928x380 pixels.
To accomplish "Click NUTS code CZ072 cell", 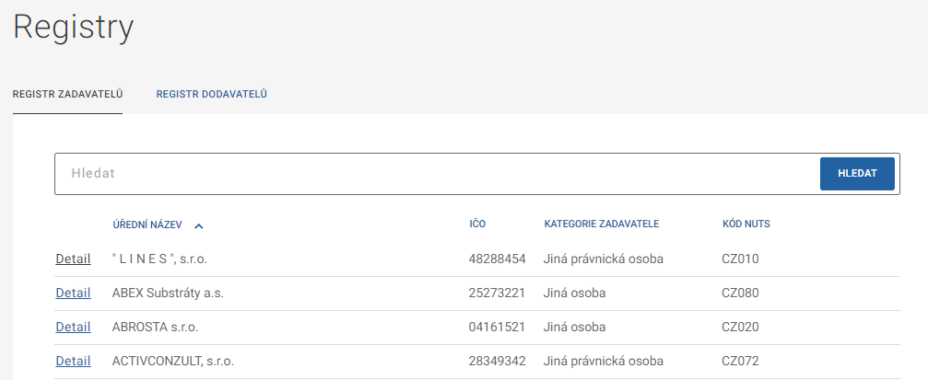I will [740, 362].
